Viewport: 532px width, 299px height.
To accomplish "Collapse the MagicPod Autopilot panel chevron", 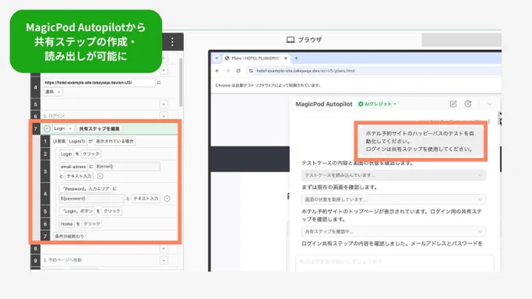I will 489,104.
